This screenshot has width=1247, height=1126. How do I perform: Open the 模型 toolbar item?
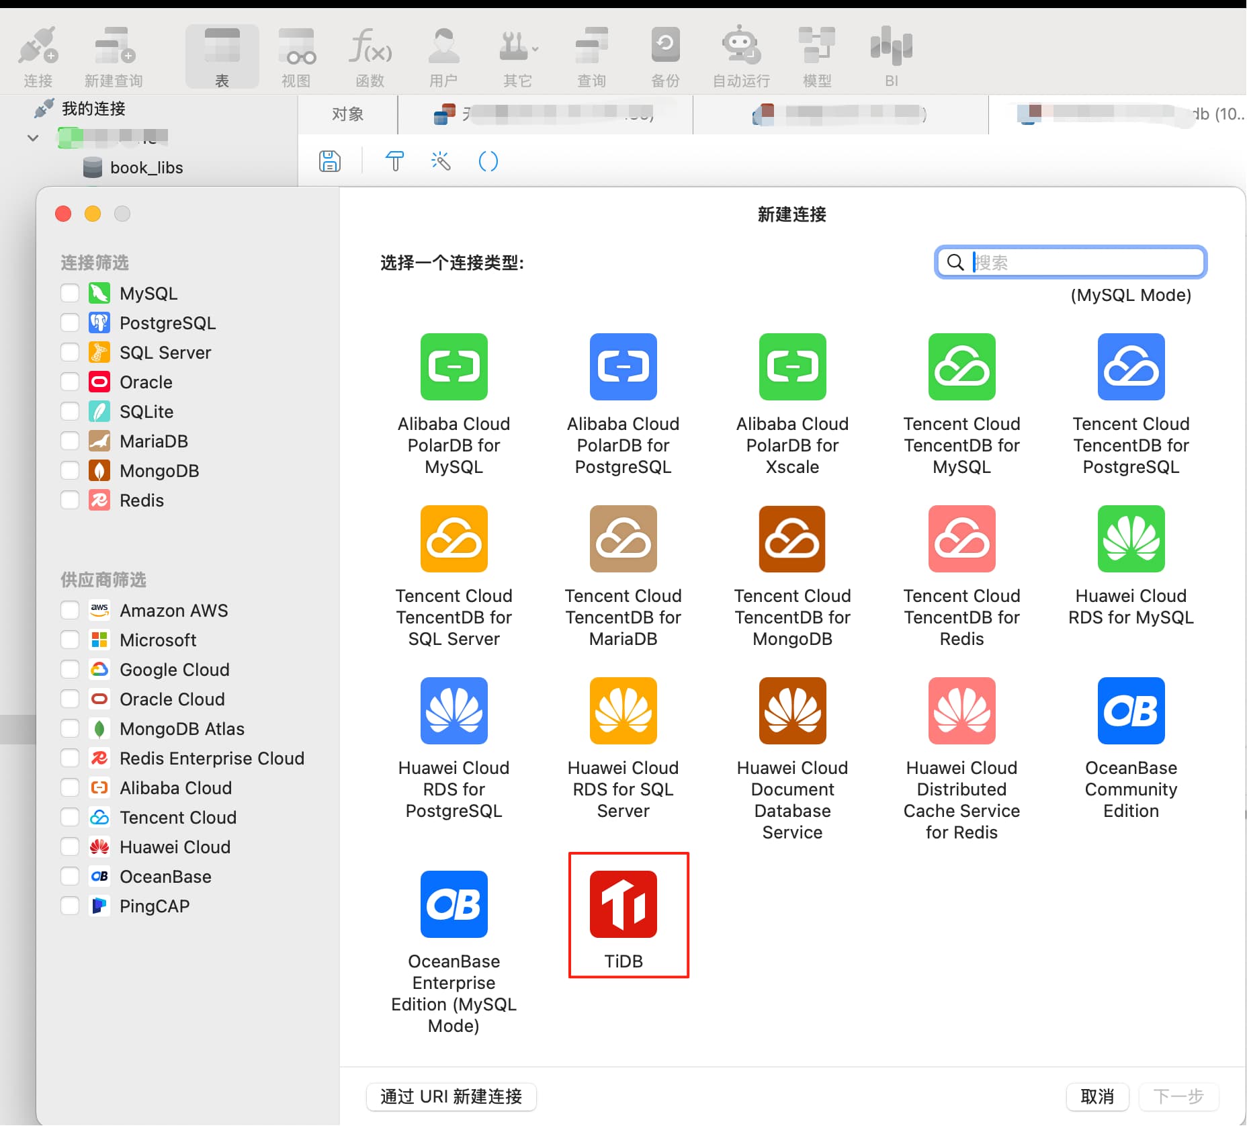point(817,57)
